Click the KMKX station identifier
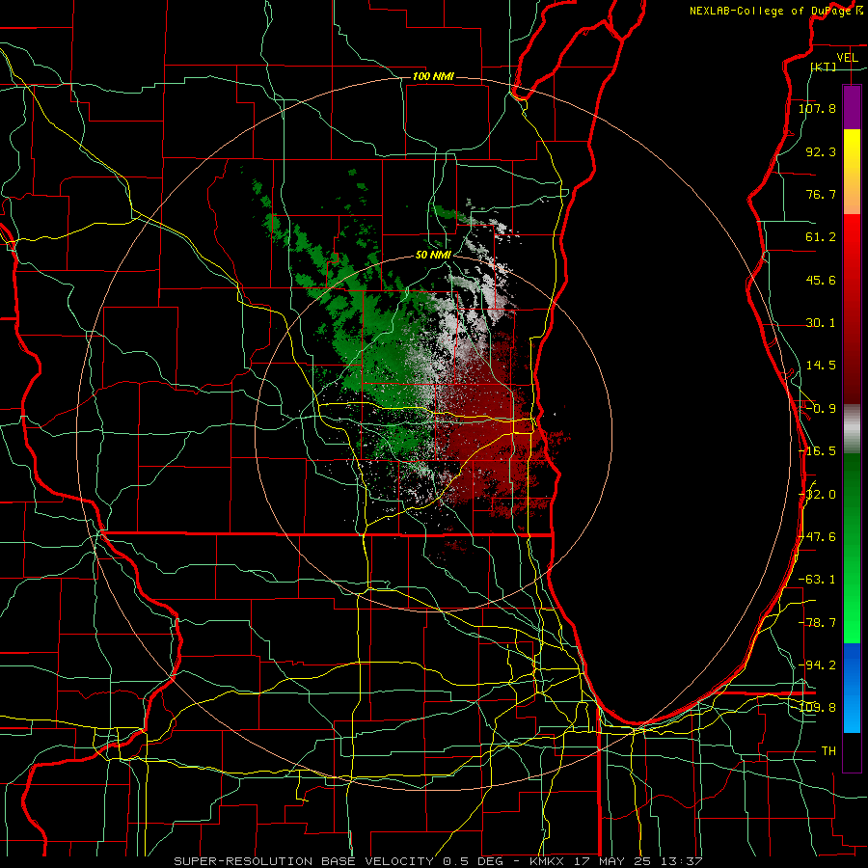This screenshot has width=868, height=868. (x=546, y=861)
